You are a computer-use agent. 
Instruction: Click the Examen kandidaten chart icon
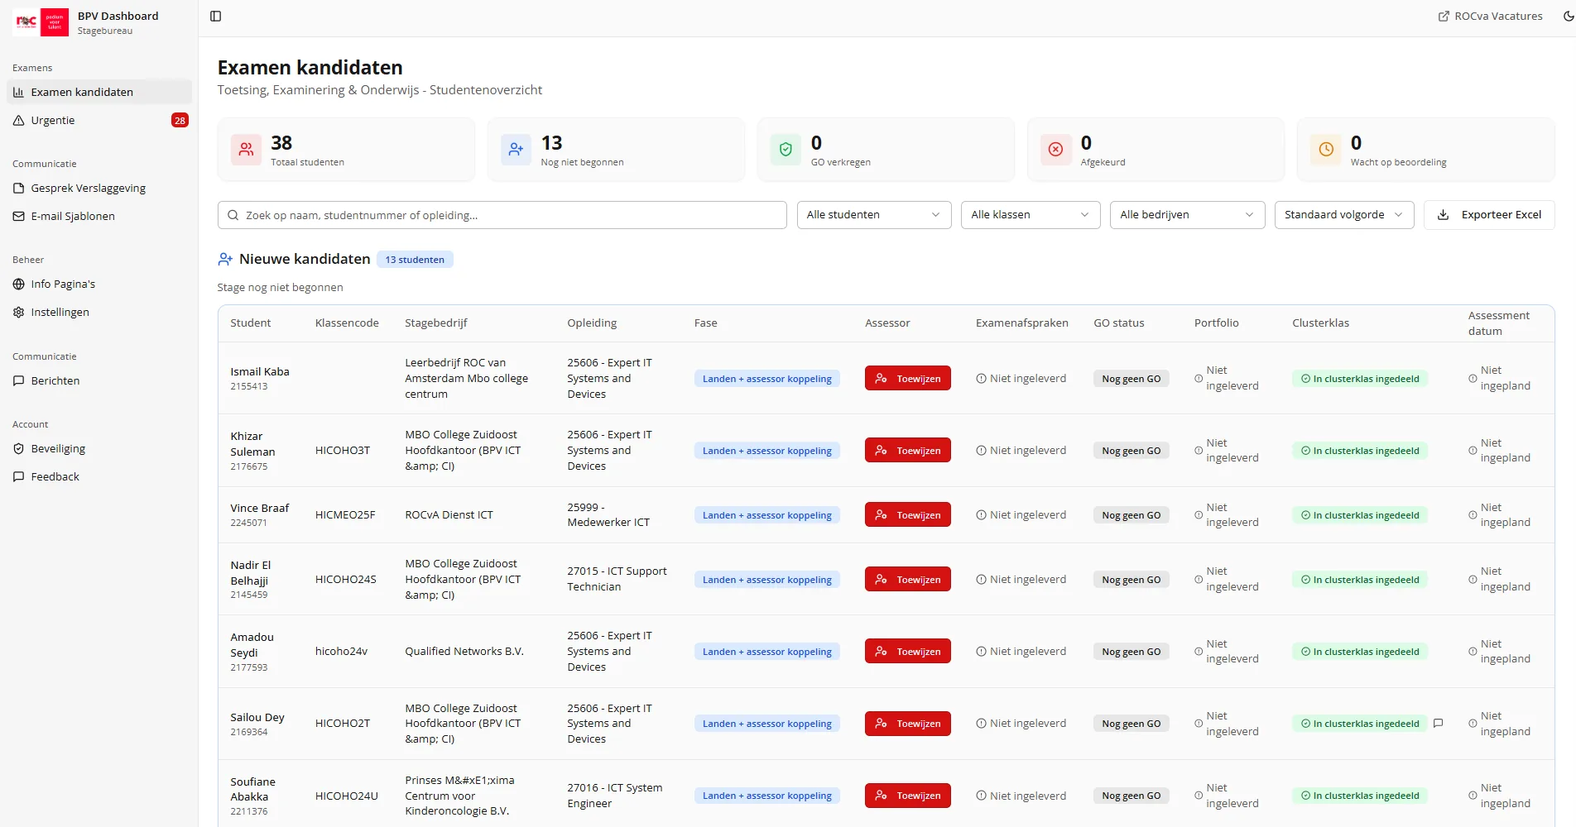click(x=19, y=93)
